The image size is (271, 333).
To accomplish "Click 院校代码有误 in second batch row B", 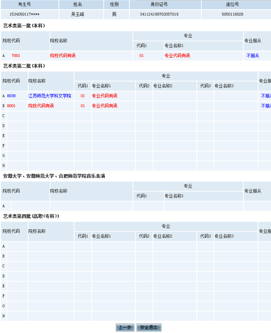I will point(41,106).
